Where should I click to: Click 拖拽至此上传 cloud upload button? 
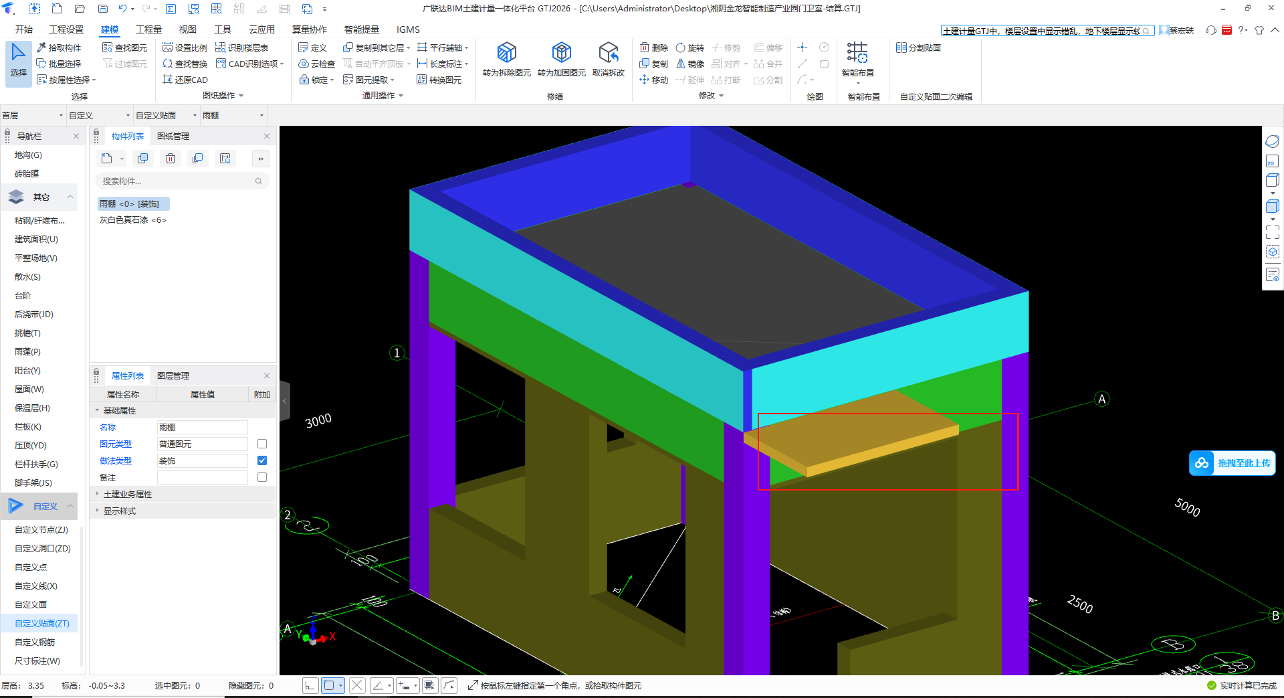pyautogui.click(x=1232, y=463)
